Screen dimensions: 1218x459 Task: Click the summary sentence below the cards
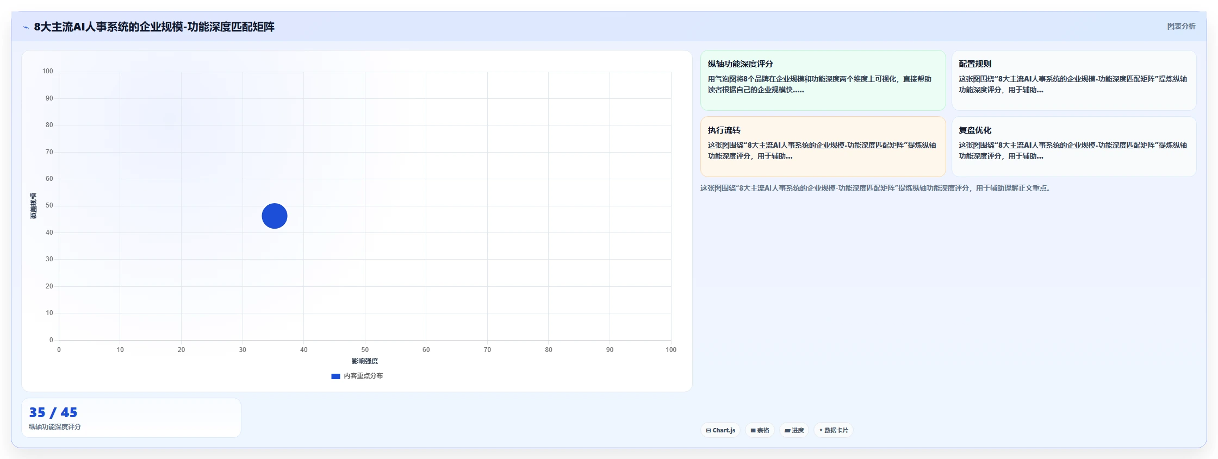(877, 188)
